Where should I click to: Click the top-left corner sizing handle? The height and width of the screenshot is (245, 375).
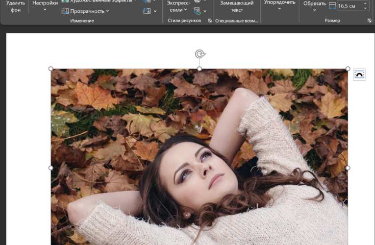(x=50, y=69)
